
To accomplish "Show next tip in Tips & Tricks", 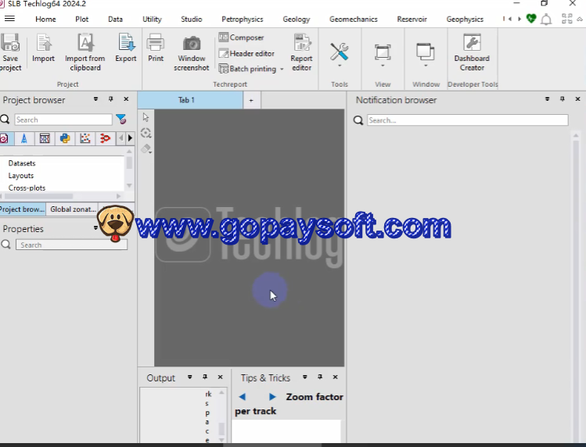I will (272, 396).
